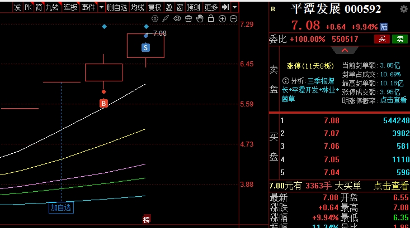Zoom in with plus icon
Screen dimensions: 410x228
tap(222, 19)
